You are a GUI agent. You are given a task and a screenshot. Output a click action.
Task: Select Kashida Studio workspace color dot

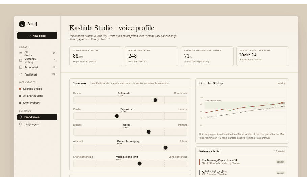pos(20,89)
